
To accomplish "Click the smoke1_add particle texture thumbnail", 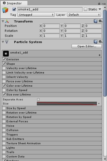I will (x=6, y=53).
